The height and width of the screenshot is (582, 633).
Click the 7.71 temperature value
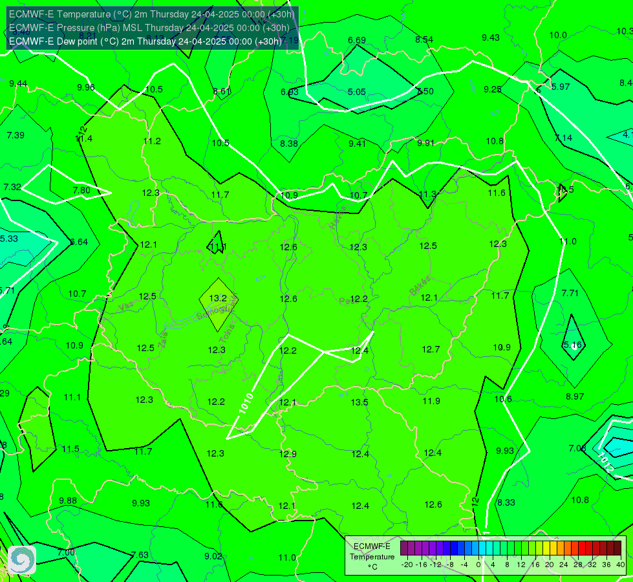570,293
